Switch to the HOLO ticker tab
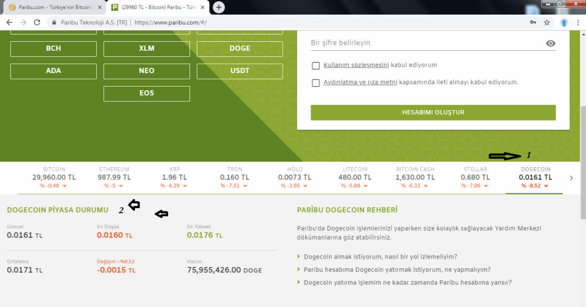The height and width of the screenshot is (307, 586). click(294, 177)
